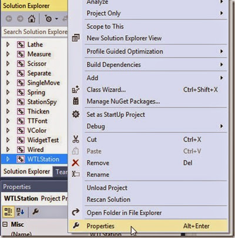
Task: Click the Manage NuGet Packages icon
Action: [x=76, y=101]
